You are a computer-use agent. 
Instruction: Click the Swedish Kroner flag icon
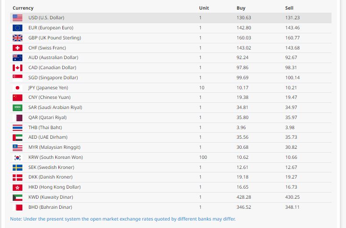[18, 168]
